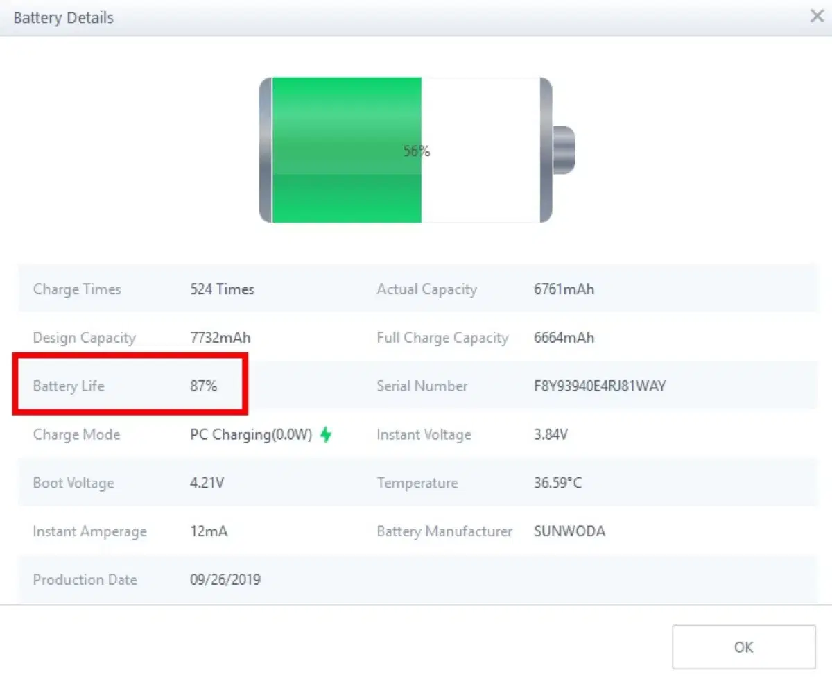Close the Battery Details dialog
This screenshot has width=832, height=684.
point(817,17)
